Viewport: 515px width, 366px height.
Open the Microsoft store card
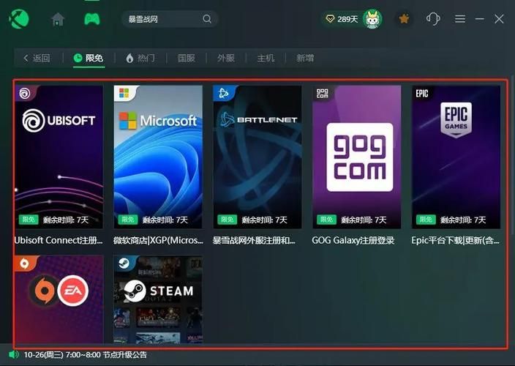[x=158, y=157]
